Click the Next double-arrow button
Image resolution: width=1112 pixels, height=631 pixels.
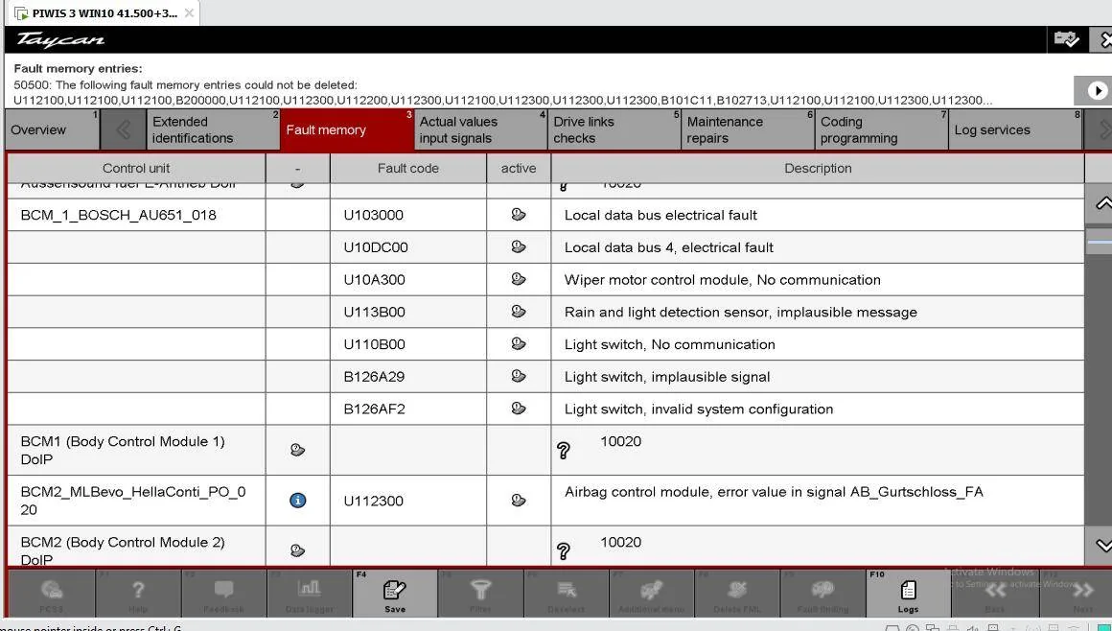(1082, 594)
